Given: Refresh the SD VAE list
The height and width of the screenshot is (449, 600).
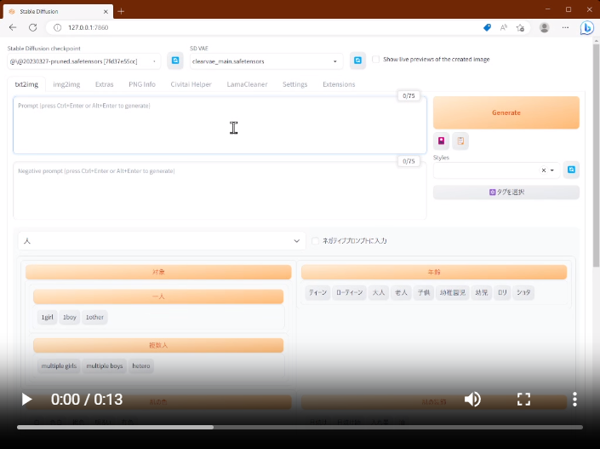Looking at the screenshot, I should pyautogui.click(x=357, y=60).
